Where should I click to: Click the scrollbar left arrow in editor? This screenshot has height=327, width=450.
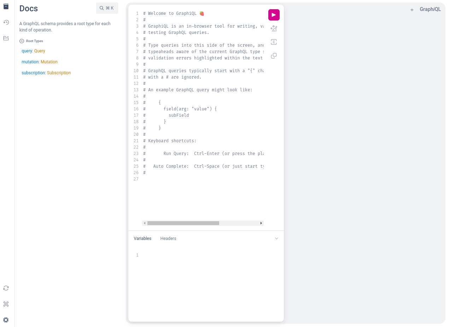pos(145,223)
